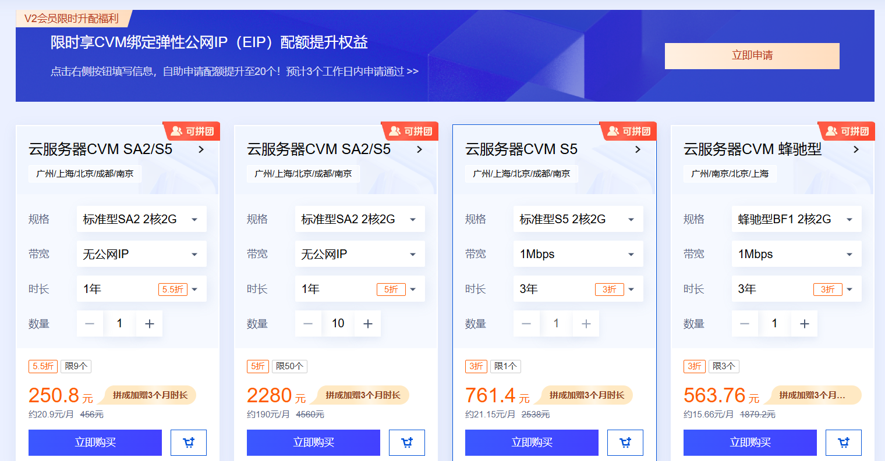The height and width of the screenshot is (461, 885).
Task: Click the 云服务器CVM S5 title
Action: click(521, 149)
